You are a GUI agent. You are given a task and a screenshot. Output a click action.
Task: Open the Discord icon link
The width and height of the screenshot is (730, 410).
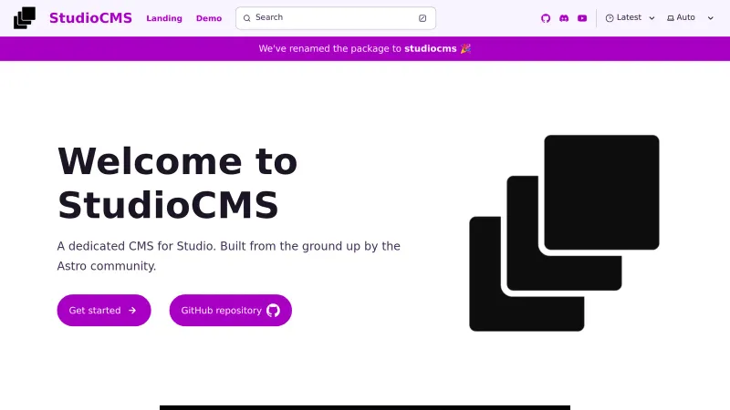tap(564, 18)
